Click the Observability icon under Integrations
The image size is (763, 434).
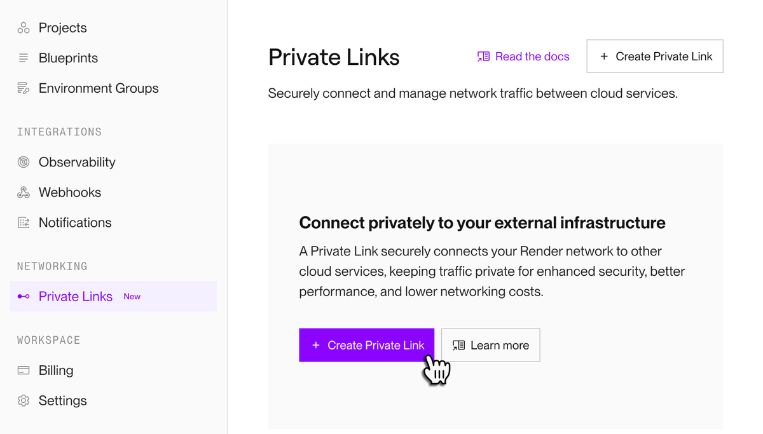(x=23, y=162)
